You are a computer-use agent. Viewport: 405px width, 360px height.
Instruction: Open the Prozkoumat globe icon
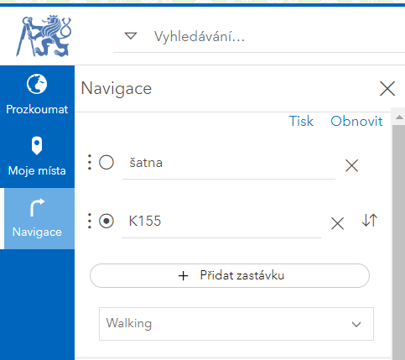37,84
